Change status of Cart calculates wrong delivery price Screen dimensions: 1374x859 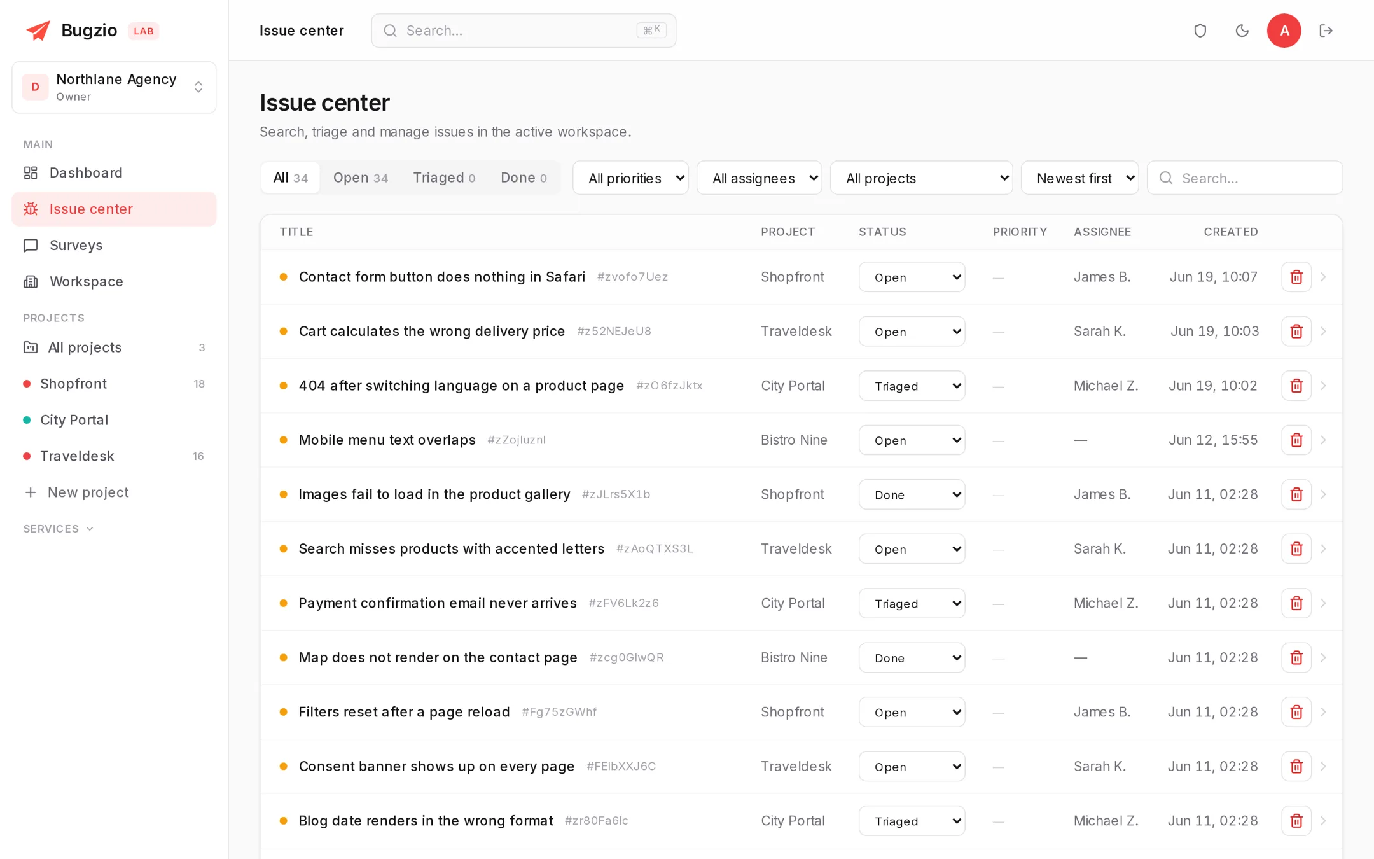(912, 332)
